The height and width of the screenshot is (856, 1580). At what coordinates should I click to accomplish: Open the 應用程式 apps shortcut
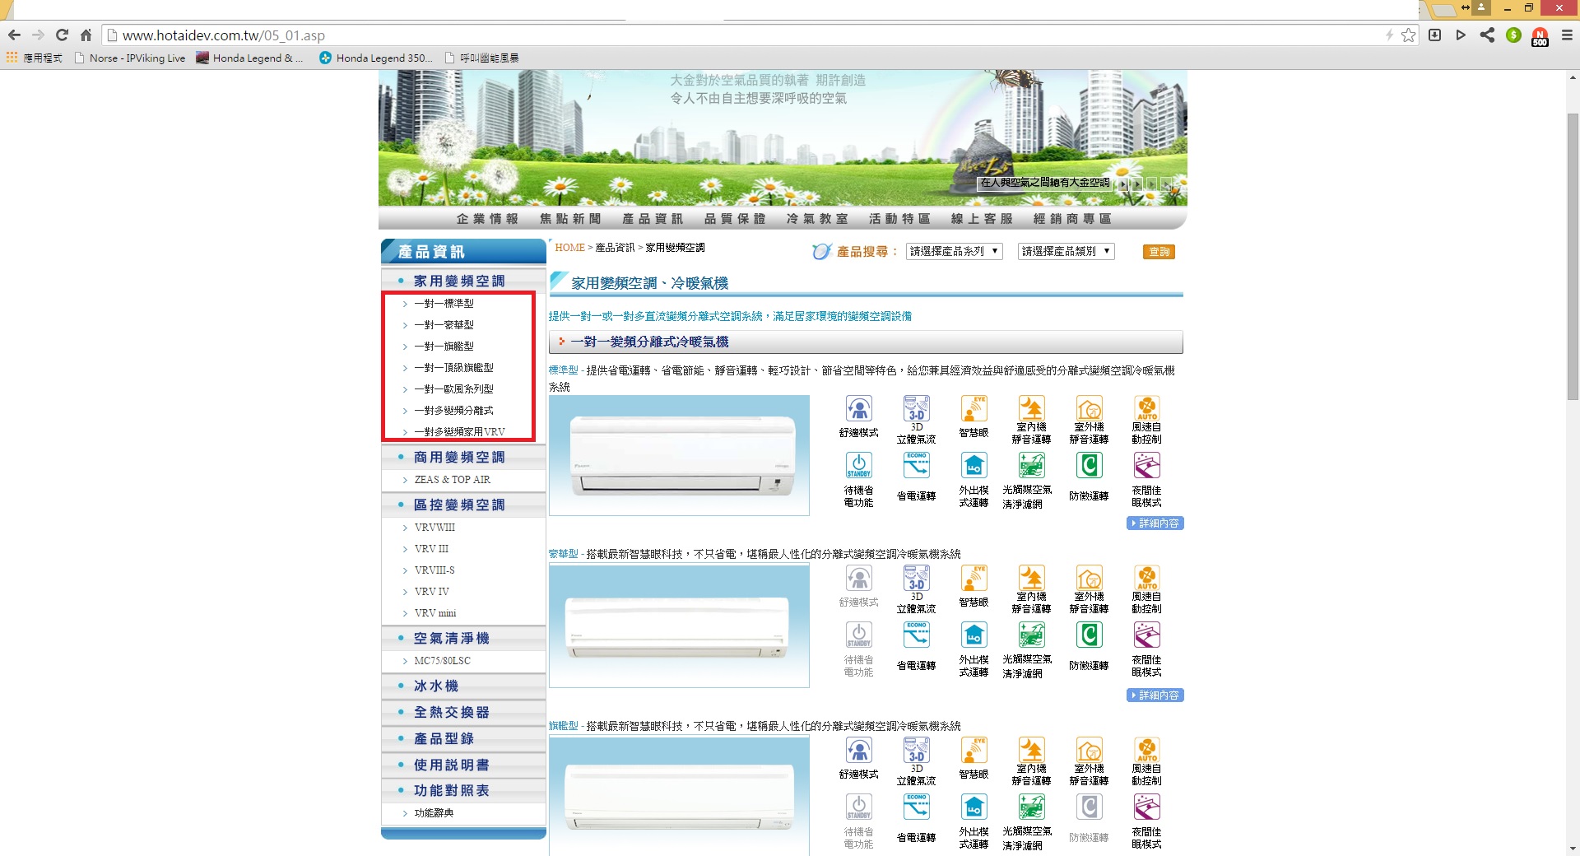pyautogui.click(x=34, y=58)
